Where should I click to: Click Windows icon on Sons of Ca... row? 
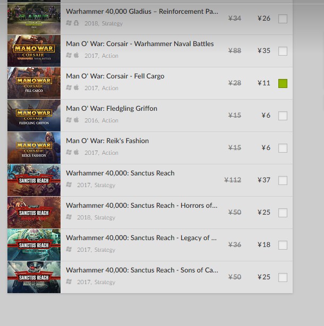tap(69, 281)
